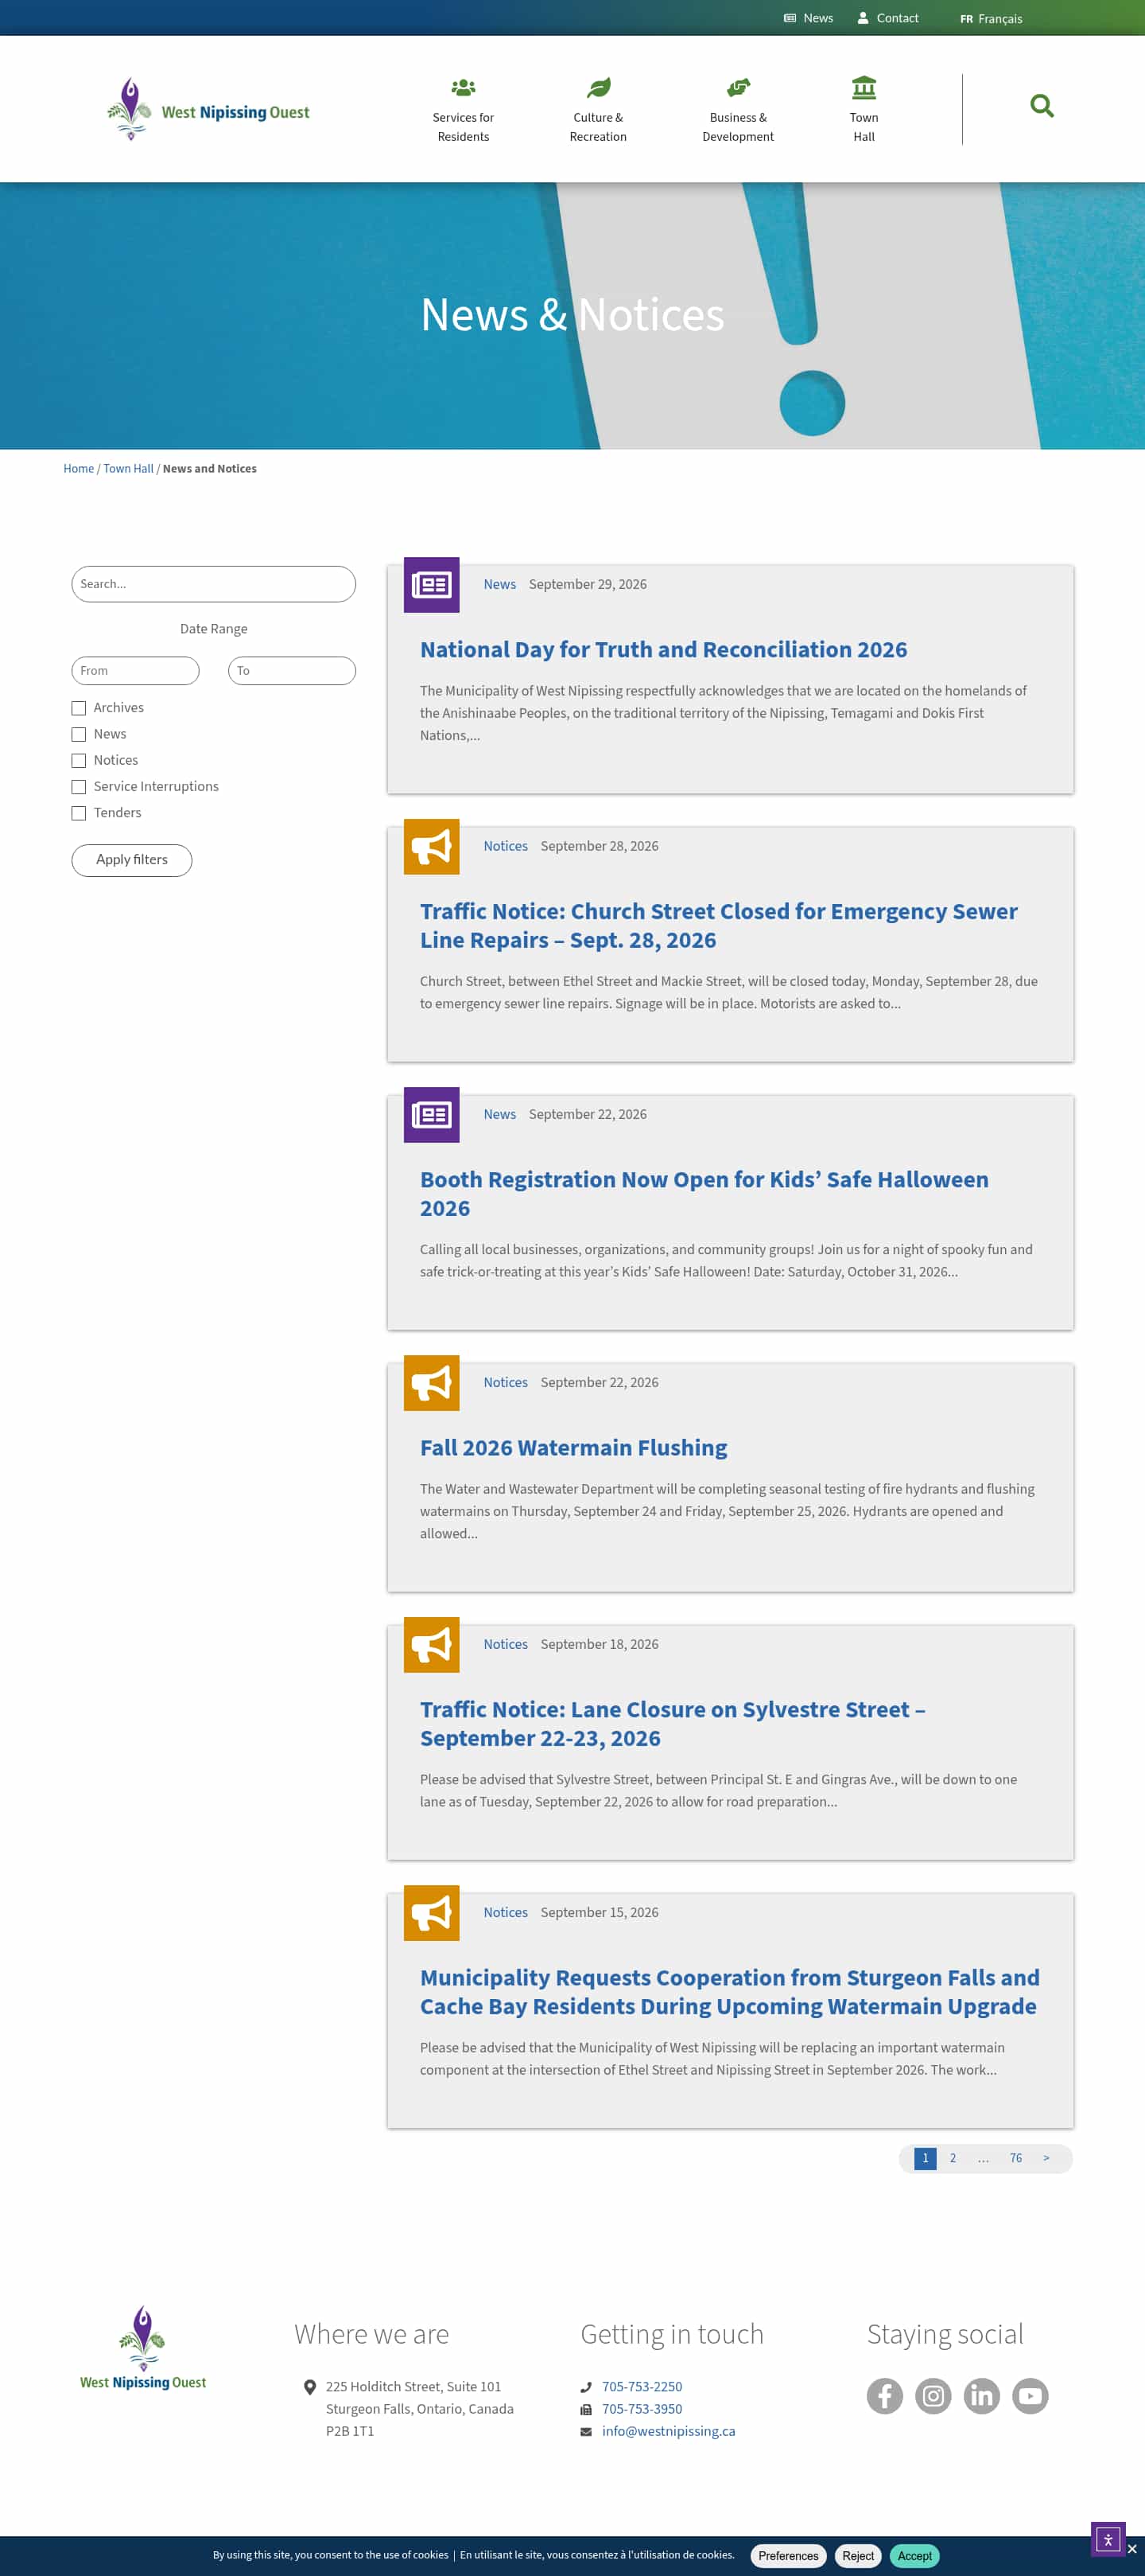The width and height of the screenshot is (1145, 2576).
Task: Select the Tenders filter checkbox
Action: [79, 813]
